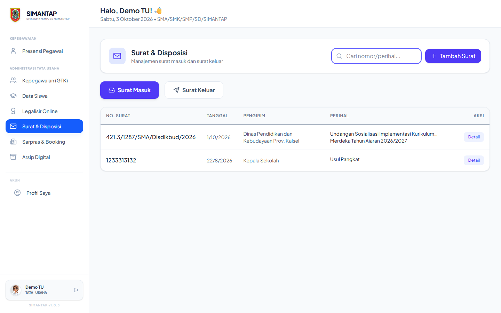
Task: Select Sarpras & Booking in sidebar
Action: click(x=44, y=142)
